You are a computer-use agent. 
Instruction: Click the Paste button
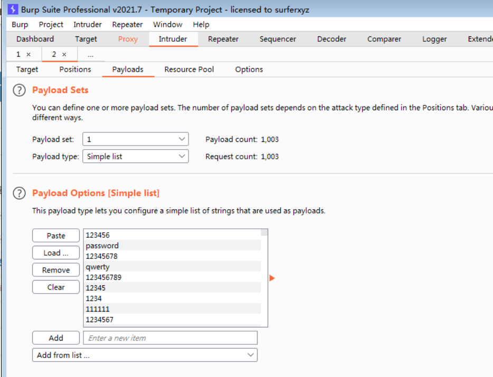coord(56,236)
